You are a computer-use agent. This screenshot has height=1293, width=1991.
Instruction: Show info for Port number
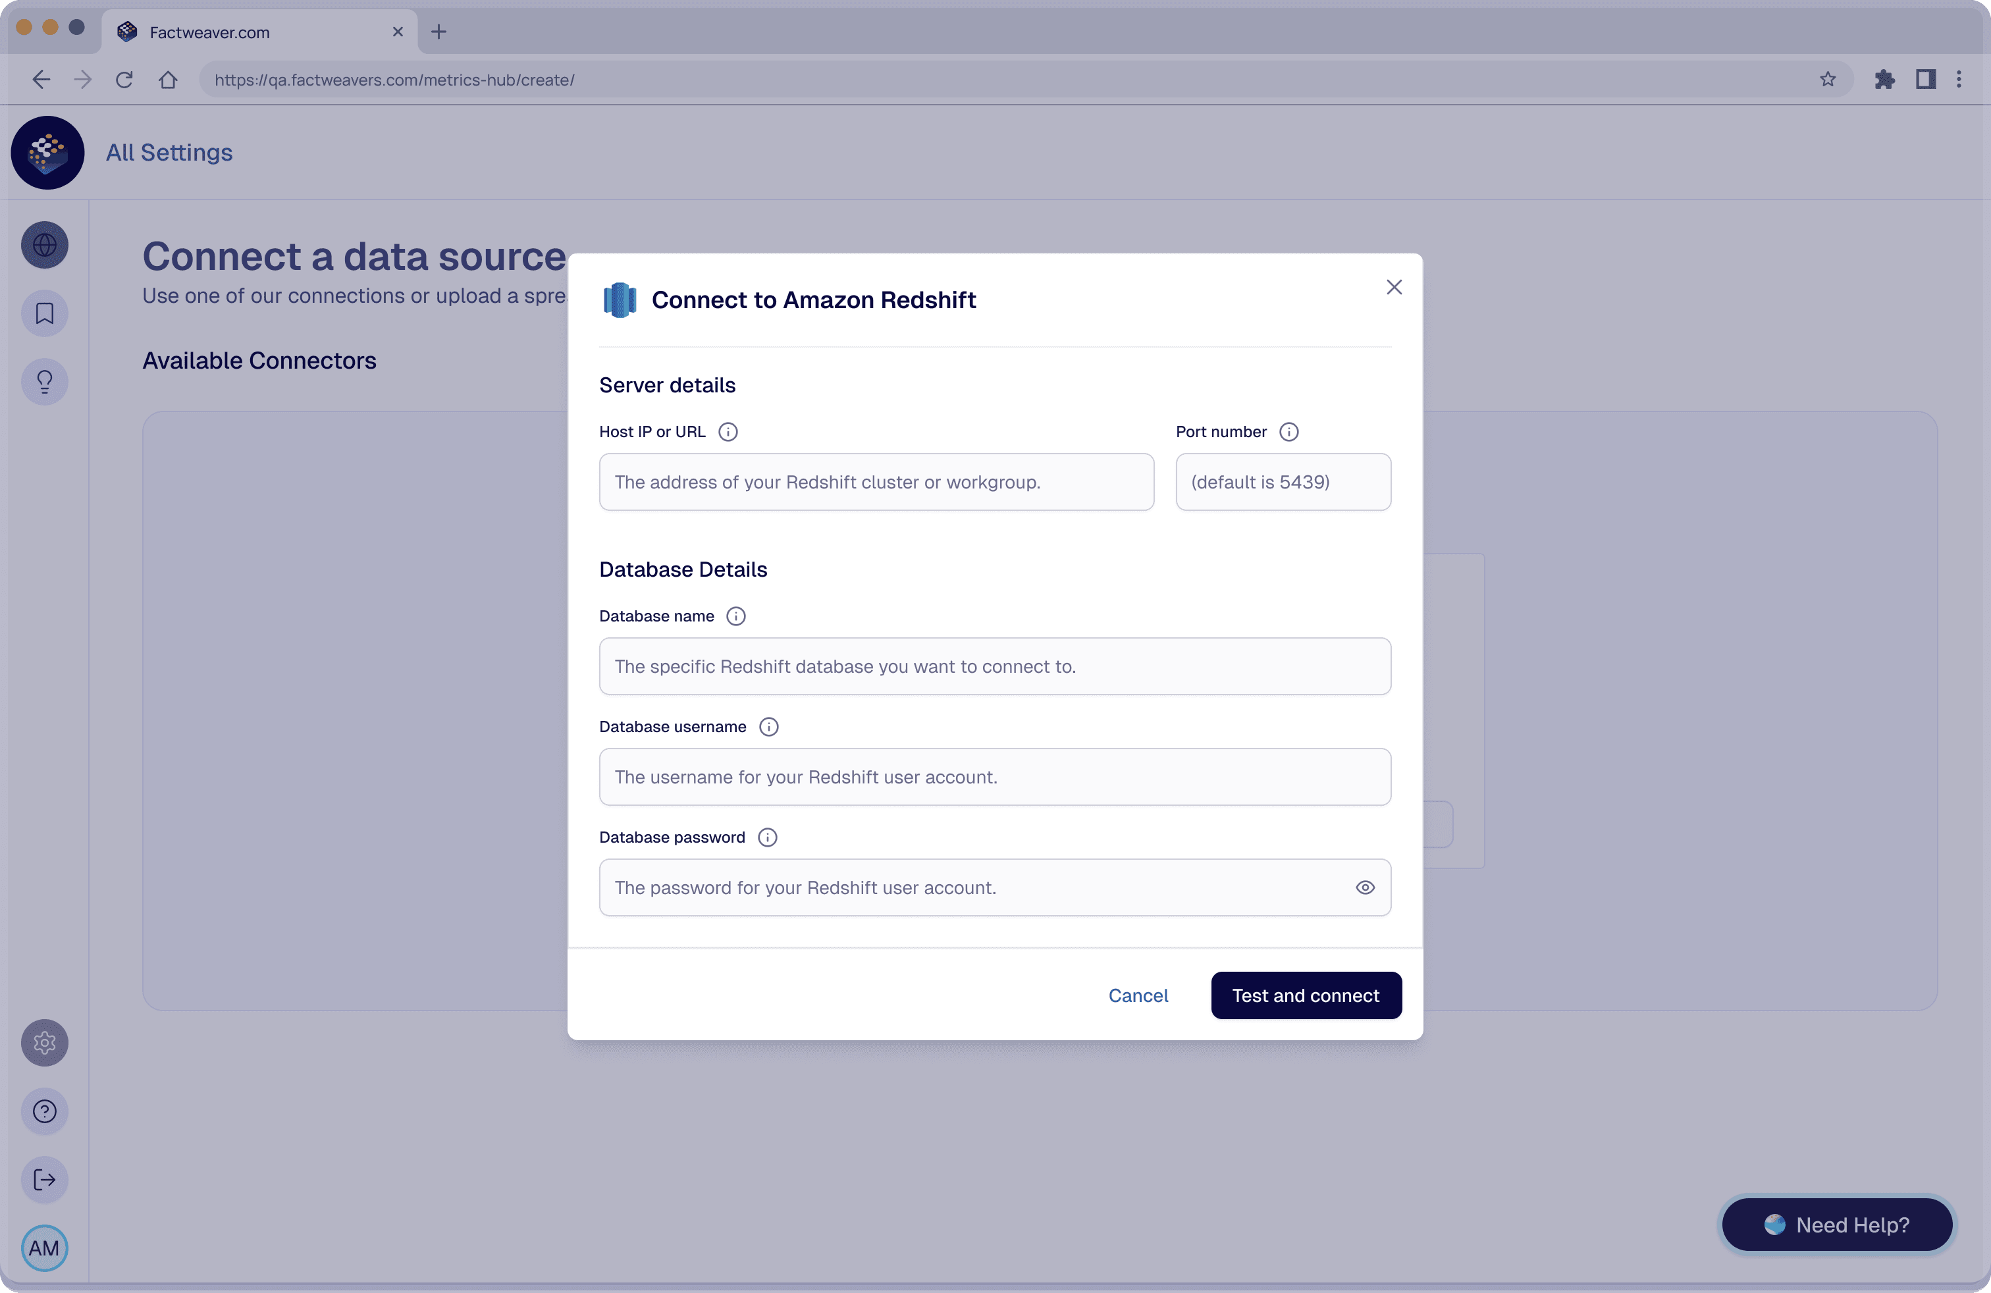click(x=1289, y=432)
